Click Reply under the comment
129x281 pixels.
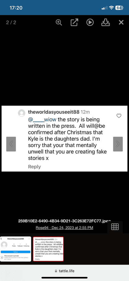pyautogui.click(x=34, y=167)
